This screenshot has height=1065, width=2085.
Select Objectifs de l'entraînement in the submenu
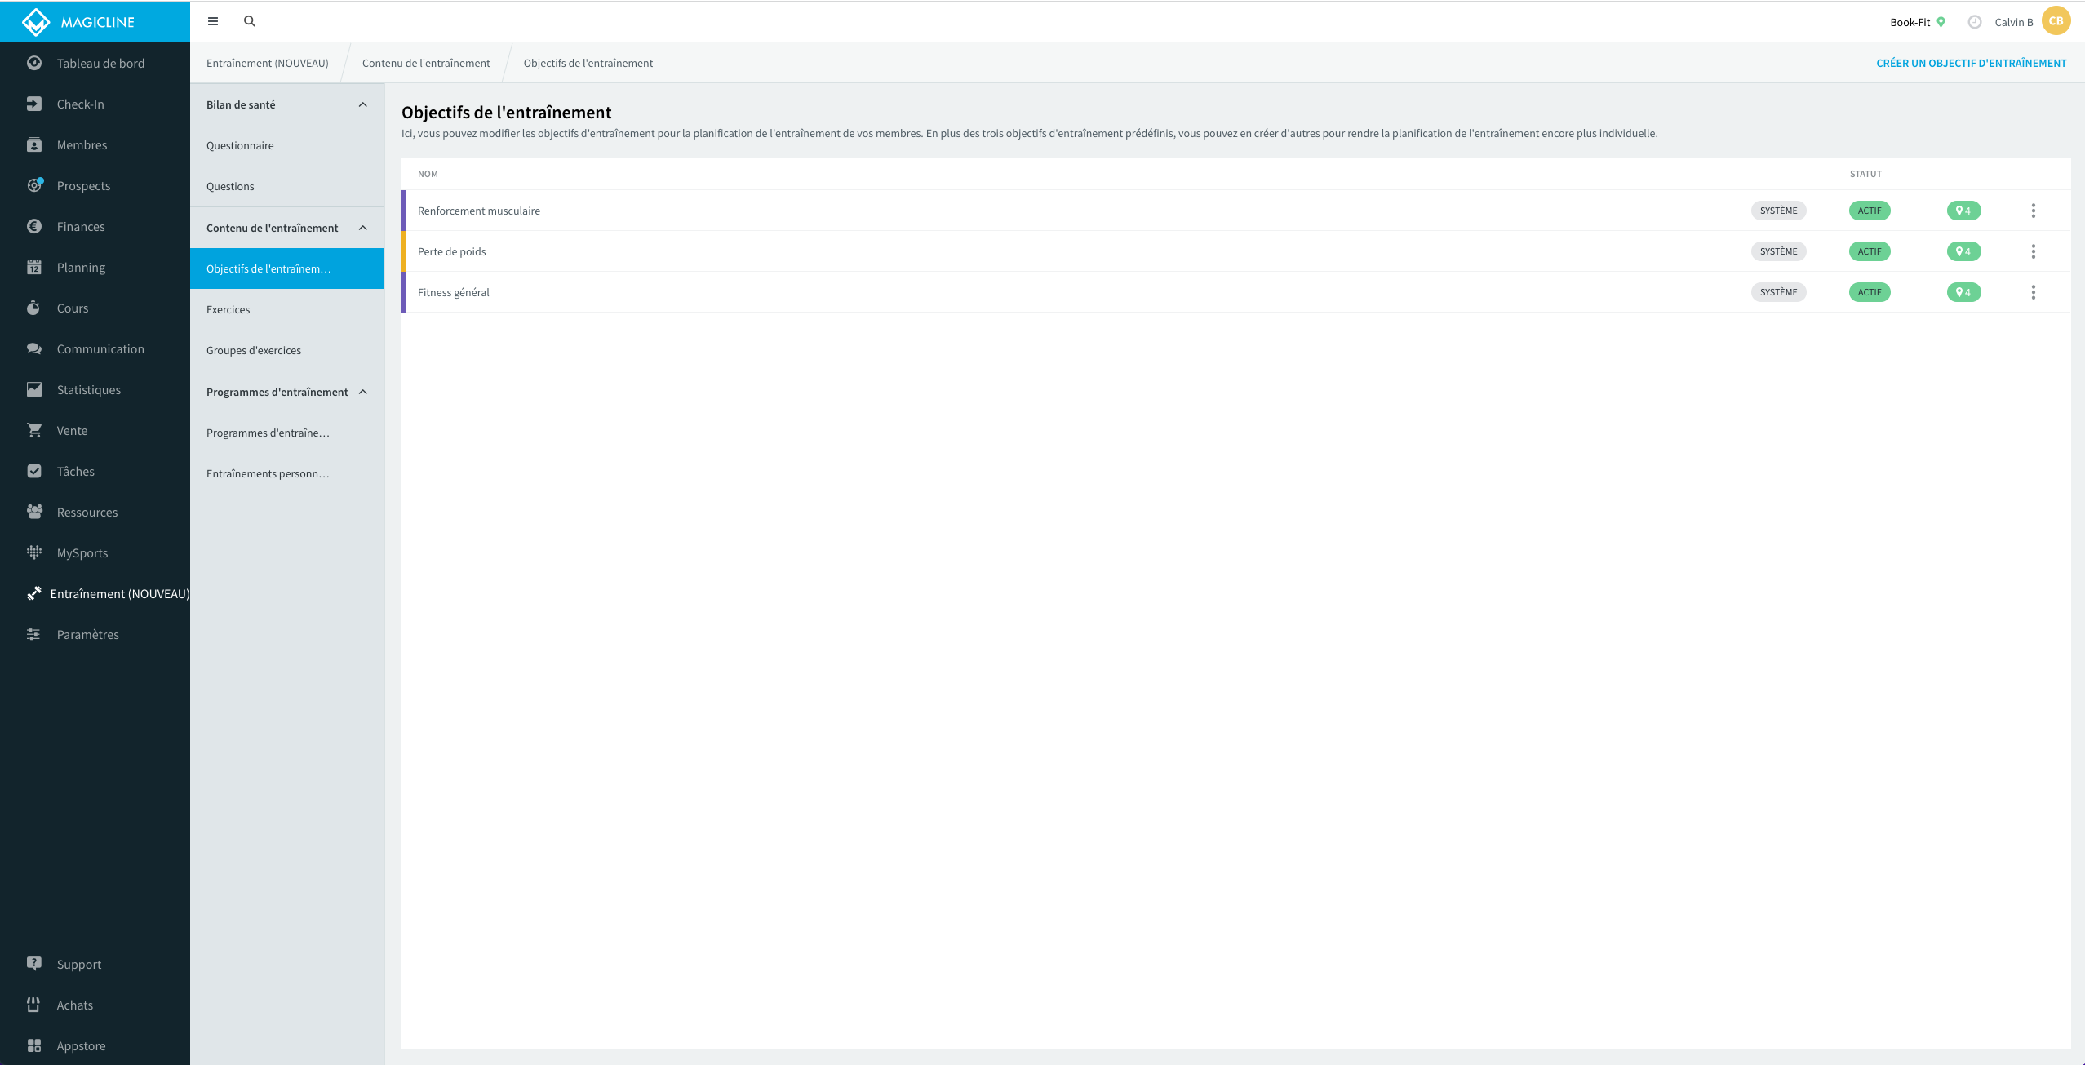click(287, 268)
